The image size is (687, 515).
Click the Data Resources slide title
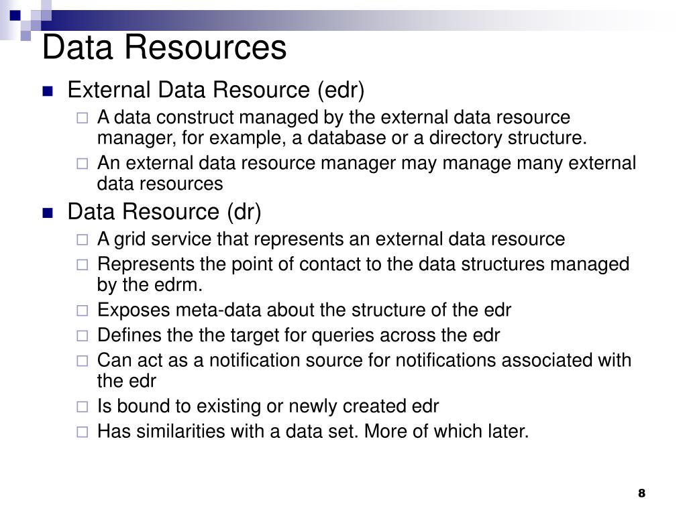[x=164, y=47]
